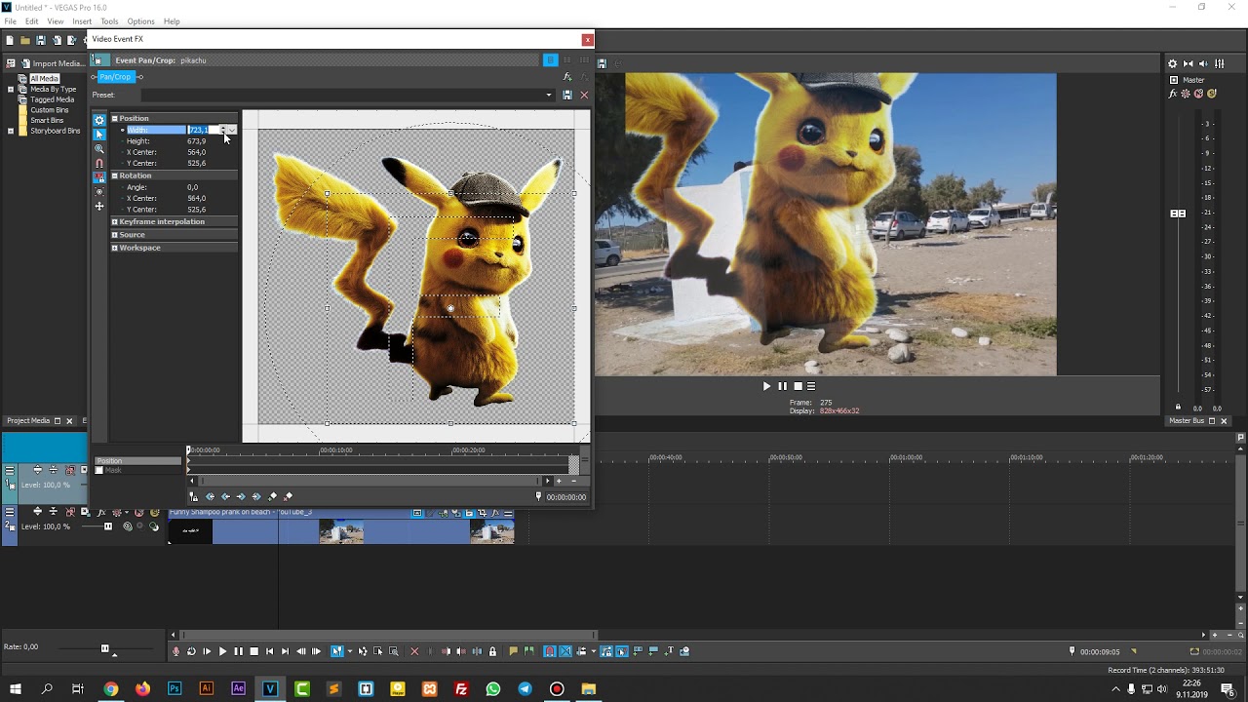Go to the previous keyframe
The width and height of the screenshot is (1248, 702).
[225, 497]
